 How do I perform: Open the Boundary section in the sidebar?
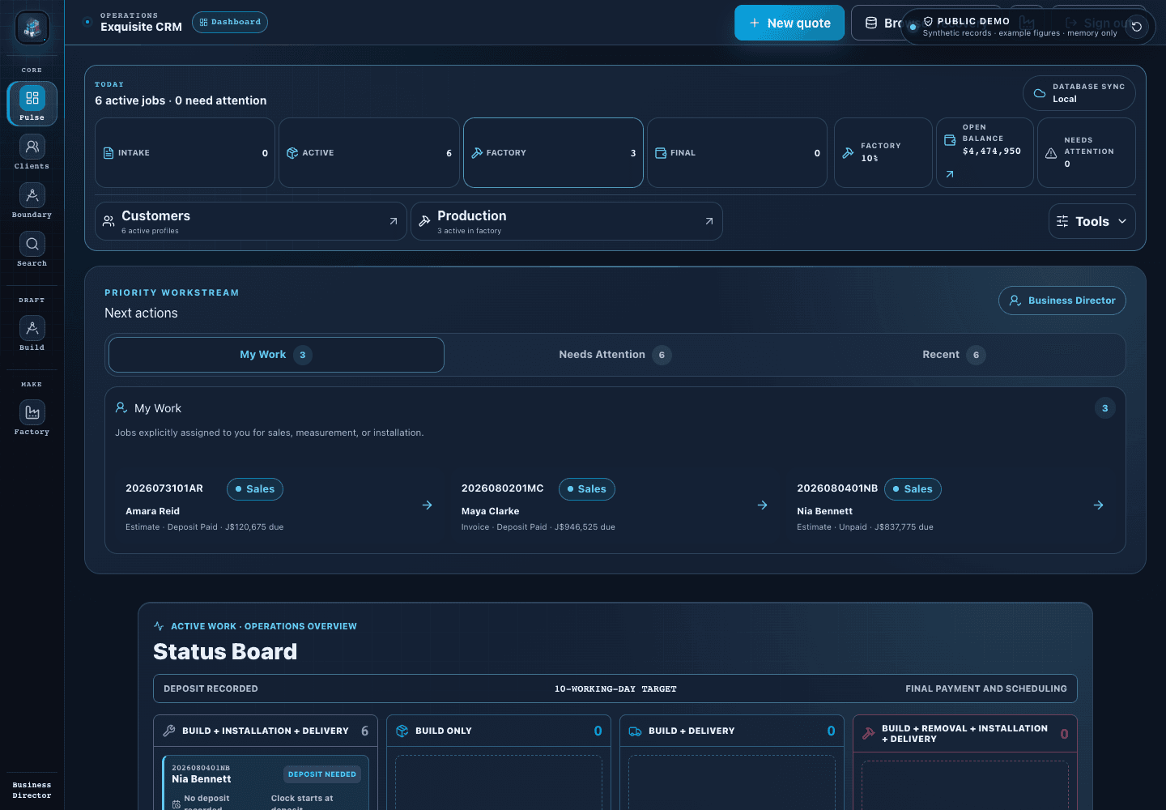[32, 201]
